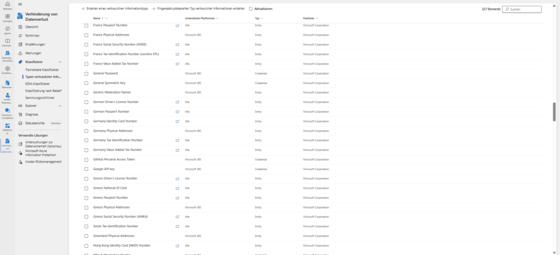Select EDM-Klassifizierer in the navigation
This screenshot has height=255, width=560.
click(x=37, y=84)
